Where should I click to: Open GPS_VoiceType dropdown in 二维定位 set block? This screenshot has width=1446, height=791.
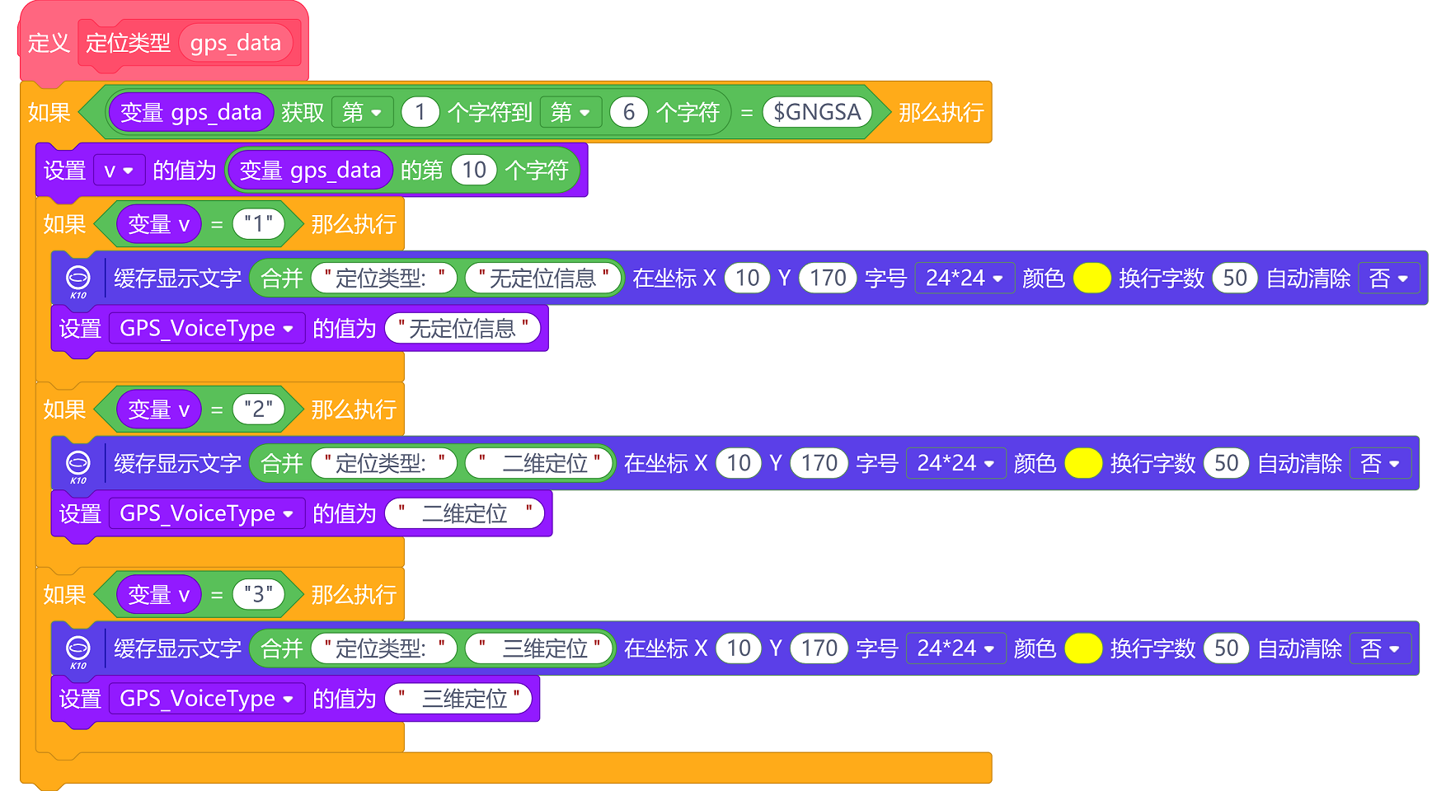click(206, 514)
